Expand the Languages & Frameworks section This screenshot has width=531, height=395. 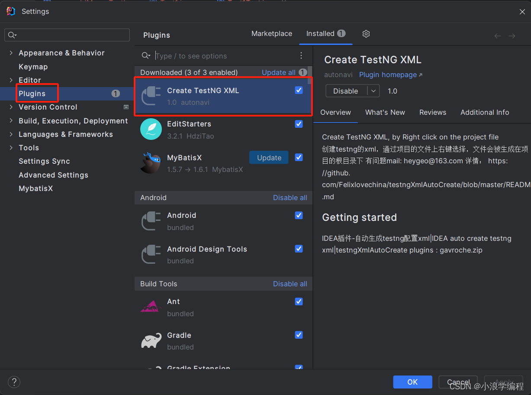coord(11,134)
